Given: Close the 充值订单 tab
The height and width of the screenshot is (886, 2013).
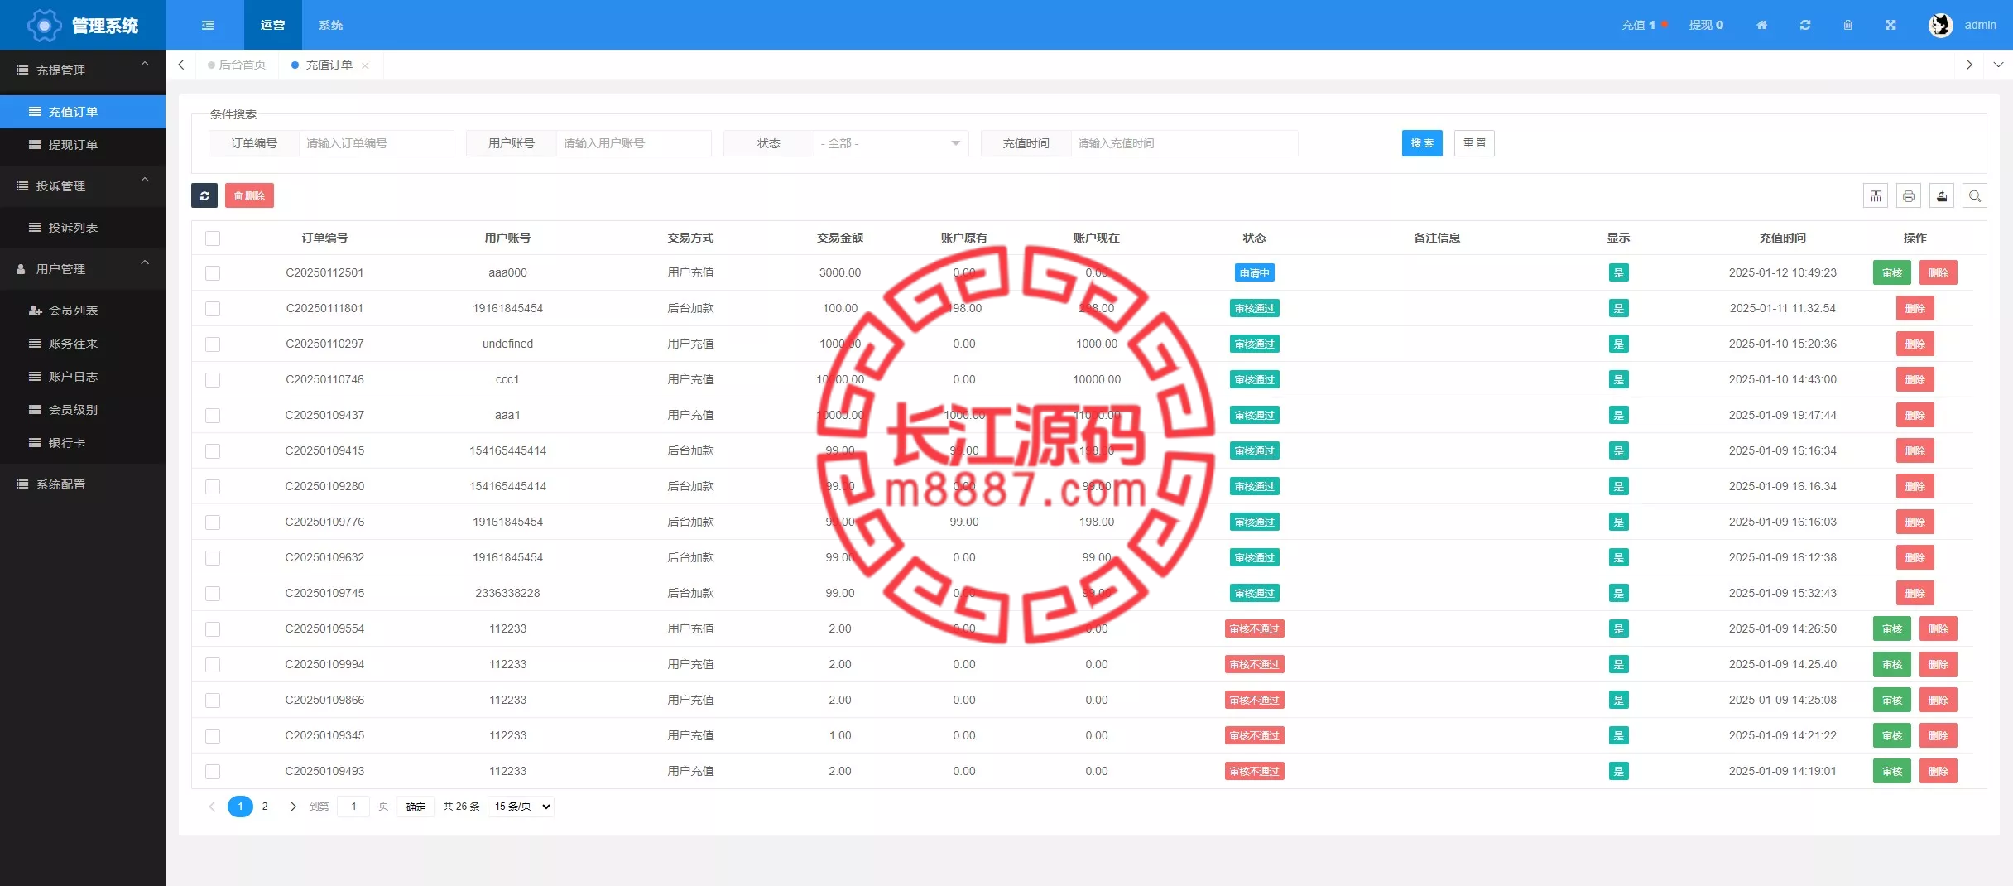Looking at the screenshot, I should [365, 65].
